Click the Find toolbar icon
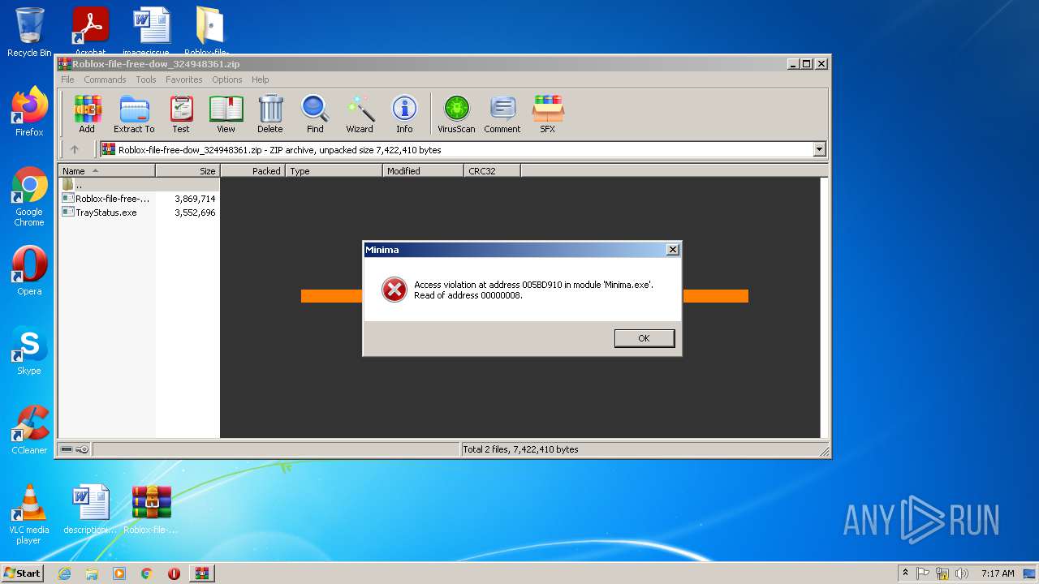Image resolution: width=1039 pixels, height=584 pixels. click(315, 114)
